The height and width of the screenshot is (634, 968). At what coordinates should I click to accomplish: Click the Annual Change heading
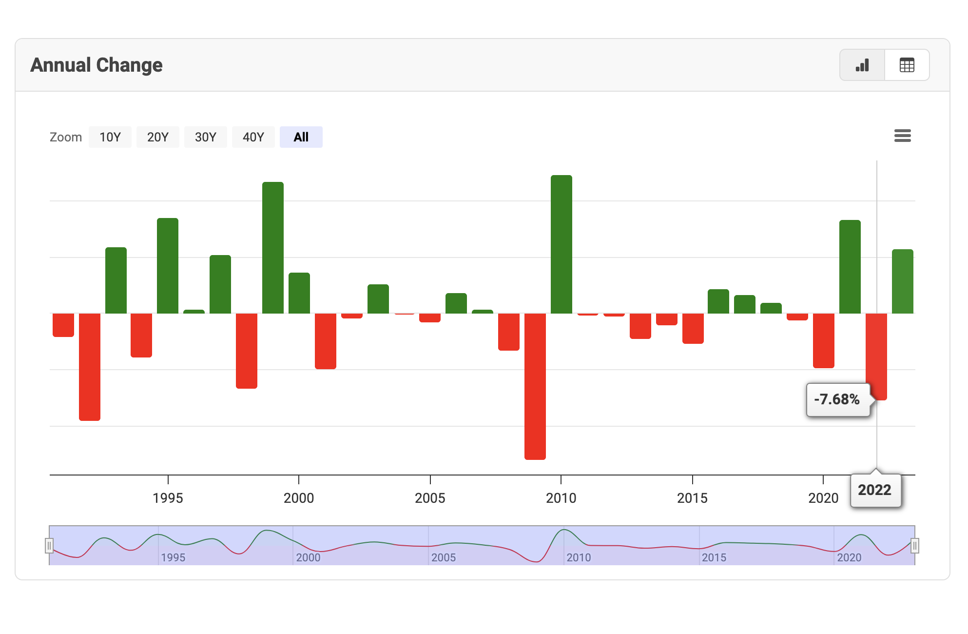(x=97, y=65)
